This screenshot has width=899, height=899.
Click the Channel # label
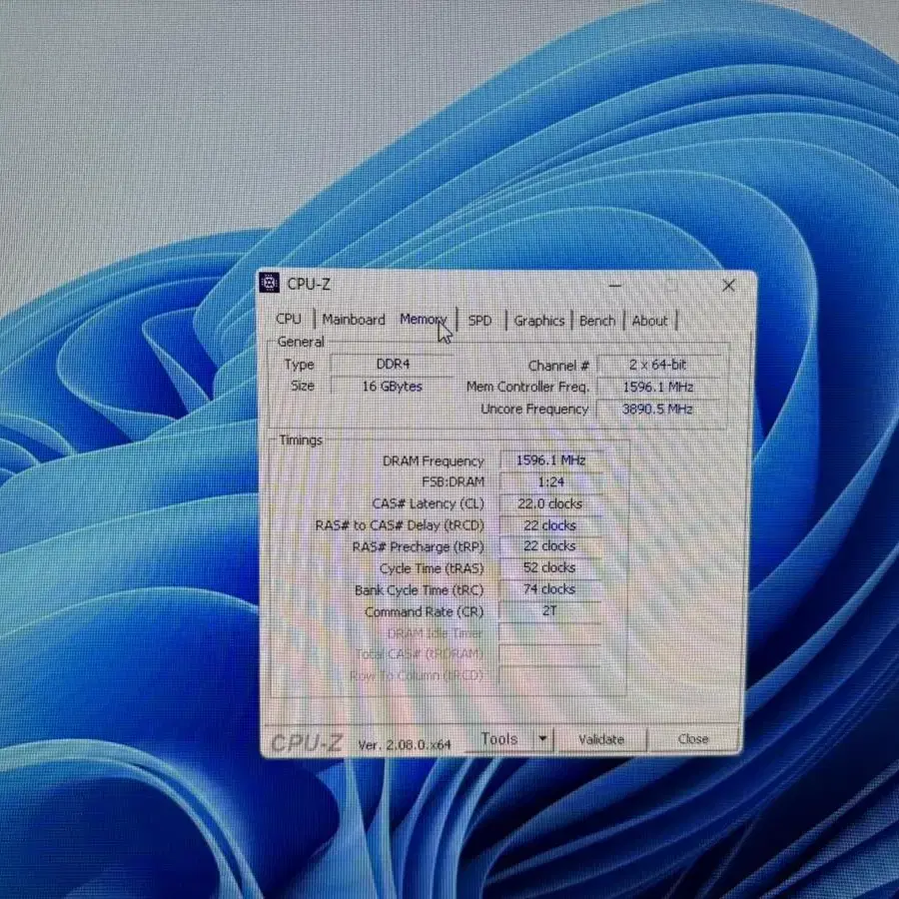point(558,366)
